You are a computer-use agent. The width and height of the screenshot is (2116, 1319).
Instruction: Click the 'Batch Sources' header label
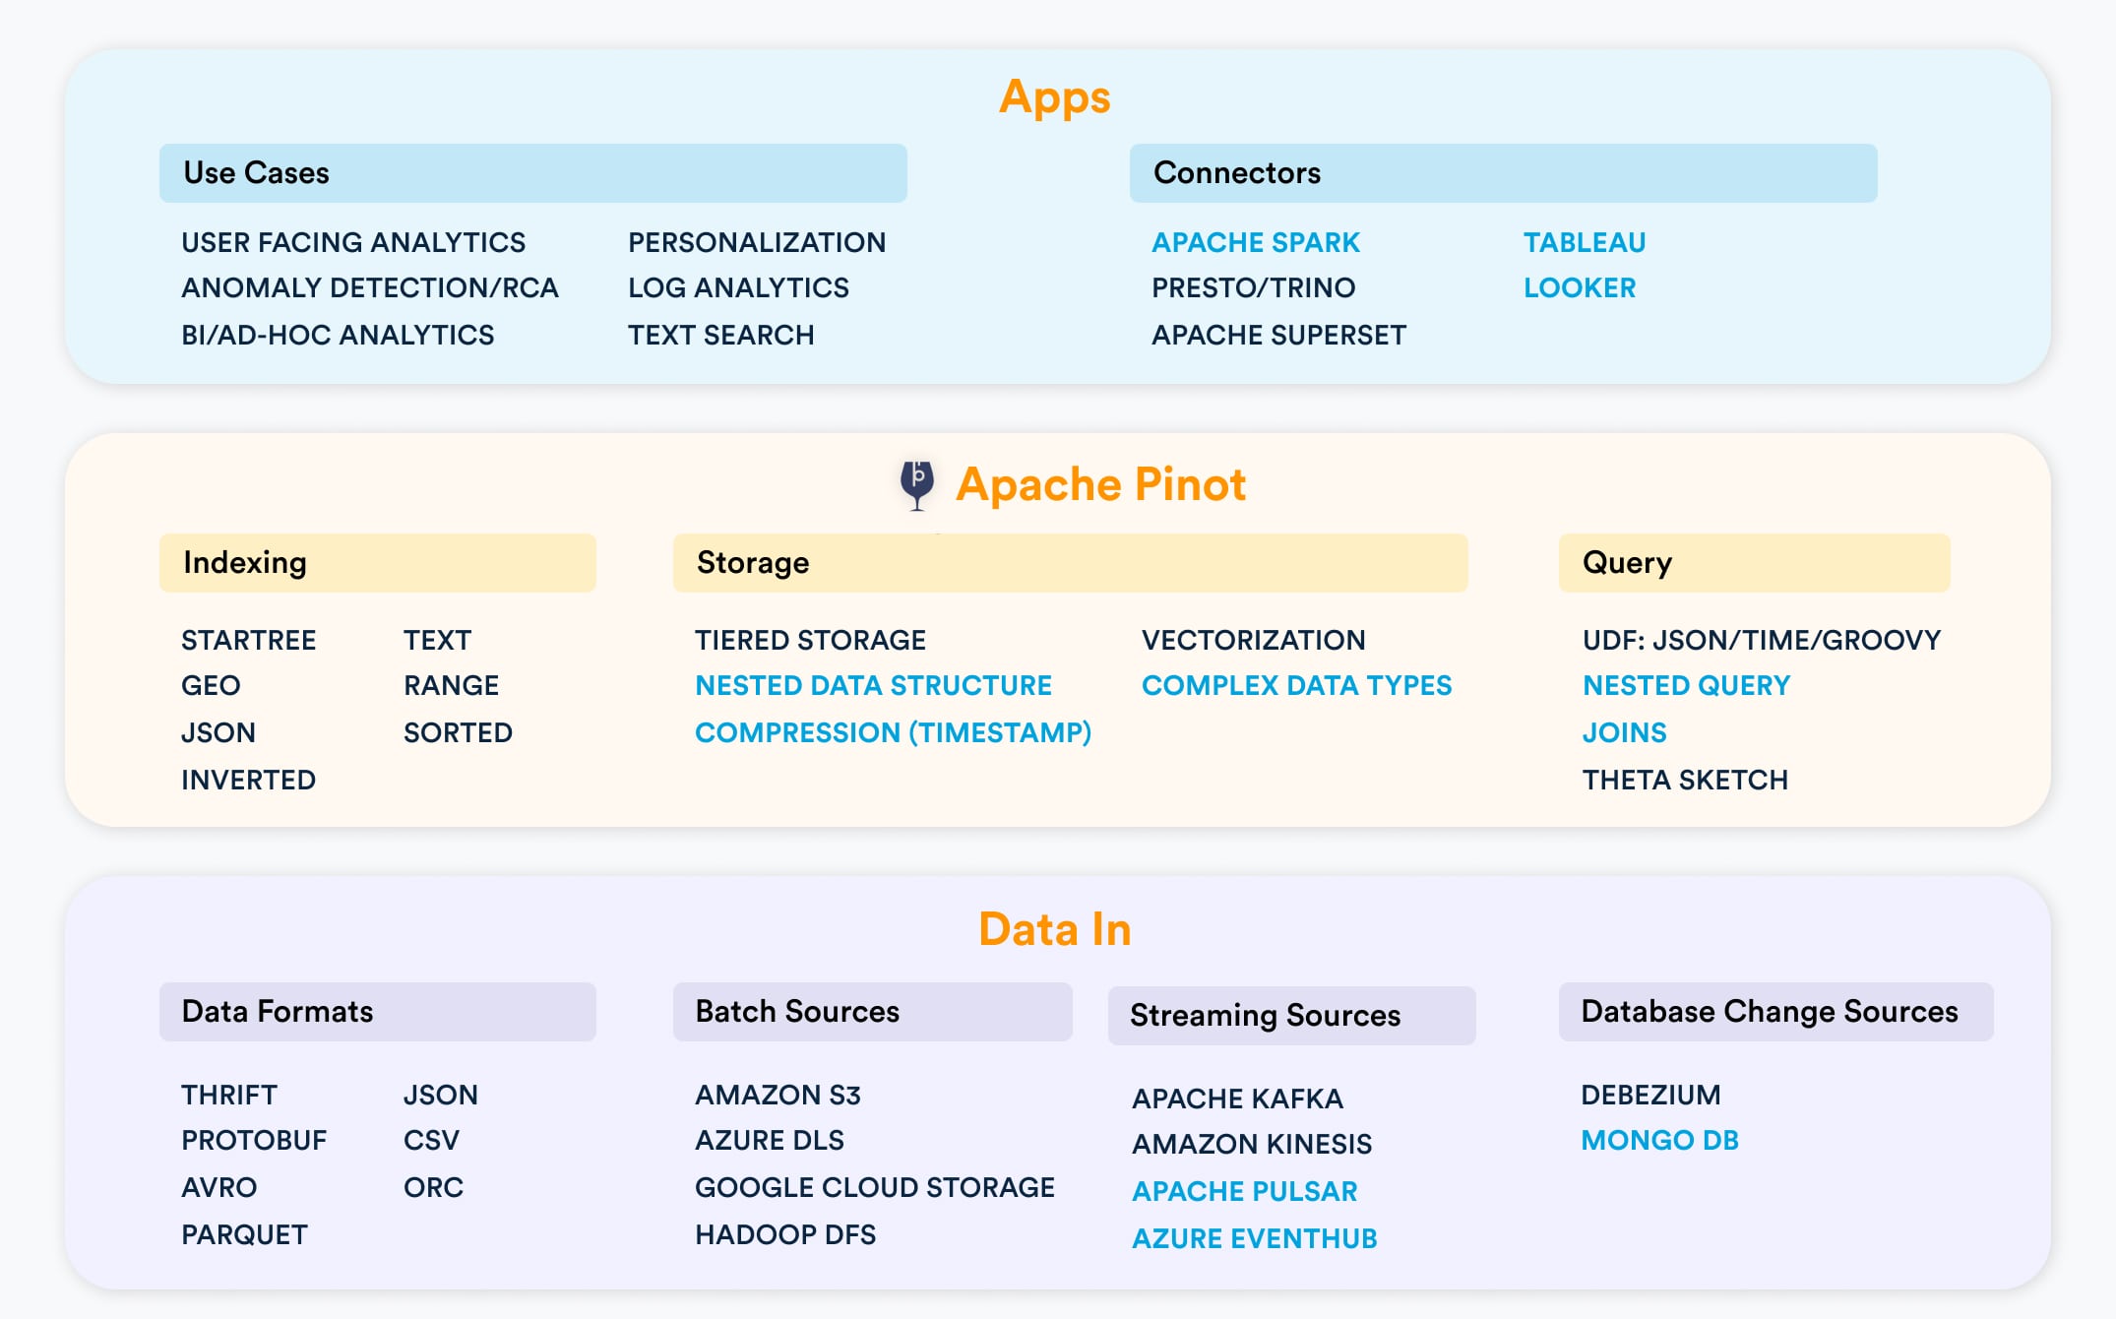point(797,1012)
